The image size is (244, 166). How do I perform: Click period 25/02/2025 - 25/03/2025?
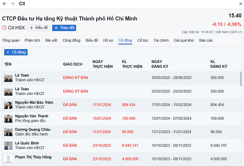tap(172, 91)
